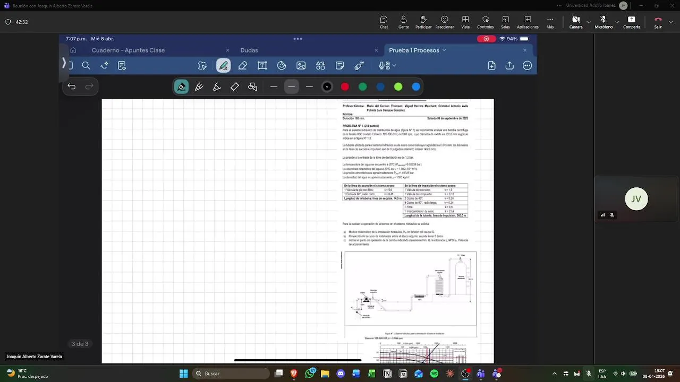
Task: Open the AI sparkle assistant tool
Action: [x=104, y=66]
